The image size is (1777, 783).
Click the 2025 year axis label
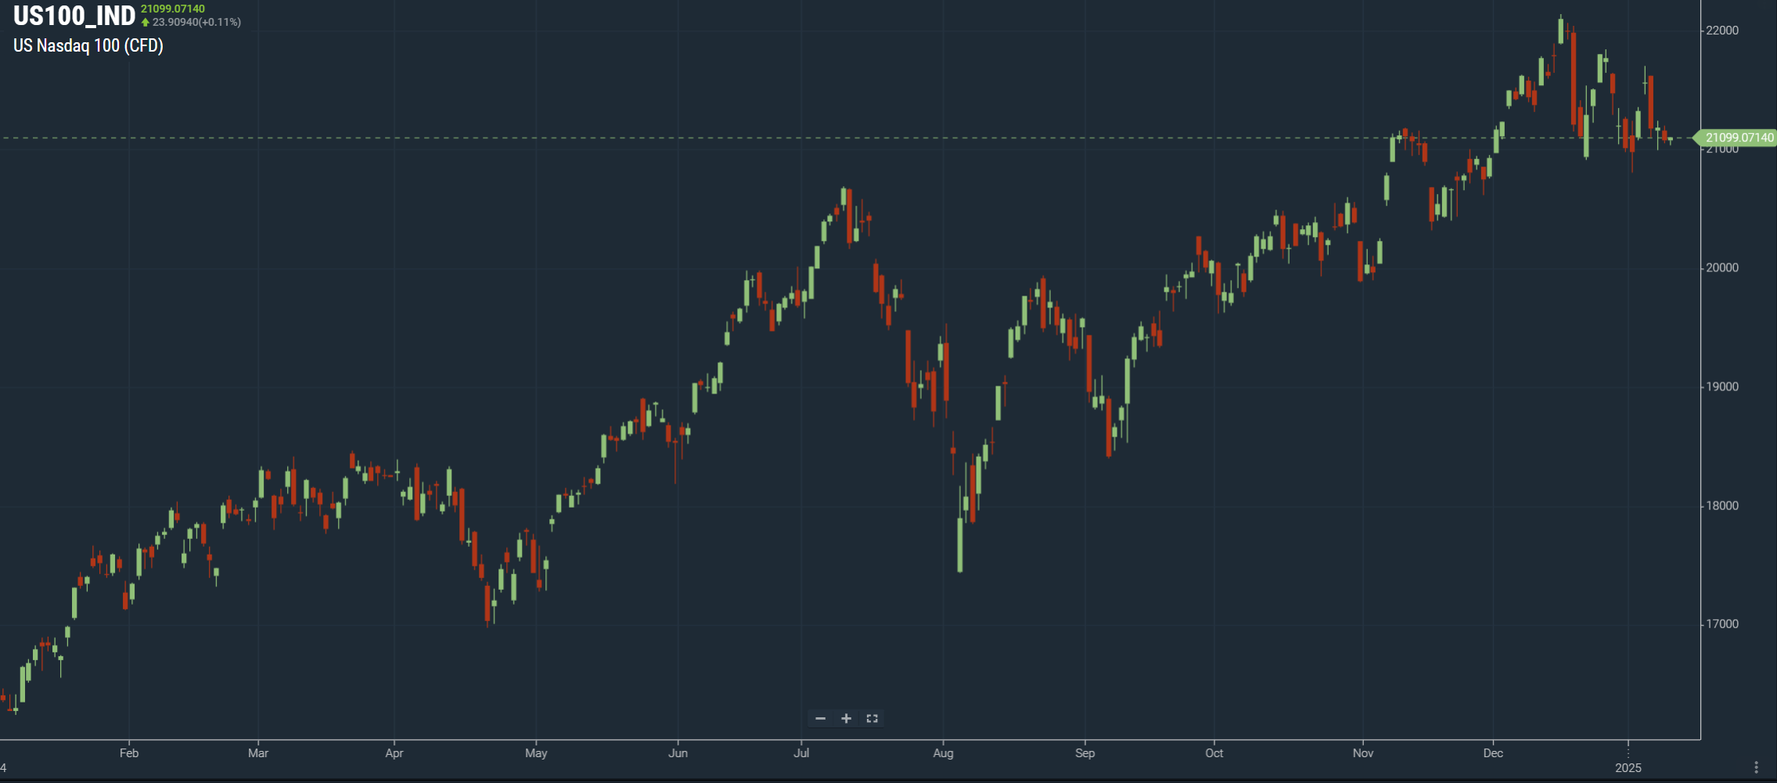1628,768
